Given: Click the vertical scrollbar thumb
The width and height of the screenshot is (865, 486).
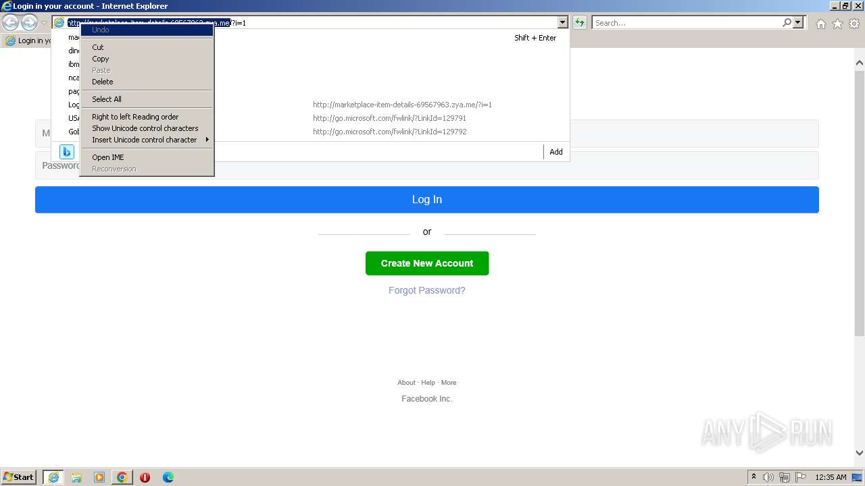Looking at the screenshot, I should tap(859, 202).
